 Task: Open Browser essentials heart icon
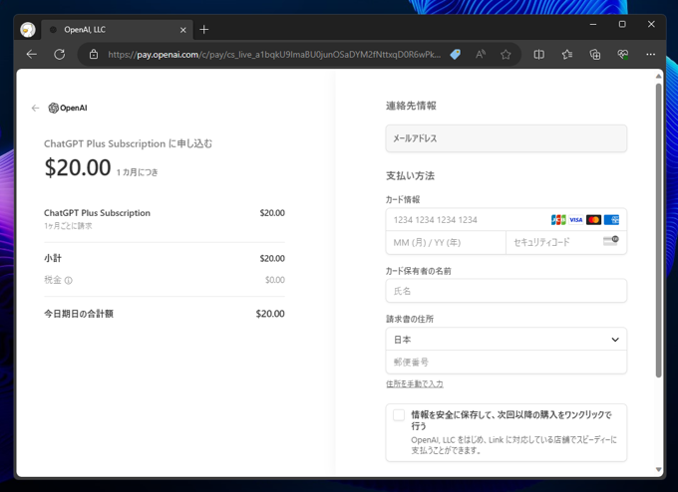click(x=622, y=55)
